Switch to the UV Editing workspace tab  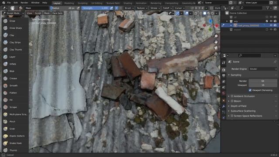tap(97, 3)
